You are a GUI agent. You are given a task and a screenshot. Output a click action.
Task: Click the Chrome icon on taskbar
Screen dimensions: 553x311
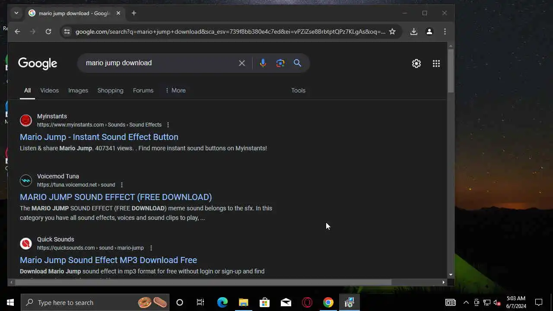[328, 302]
